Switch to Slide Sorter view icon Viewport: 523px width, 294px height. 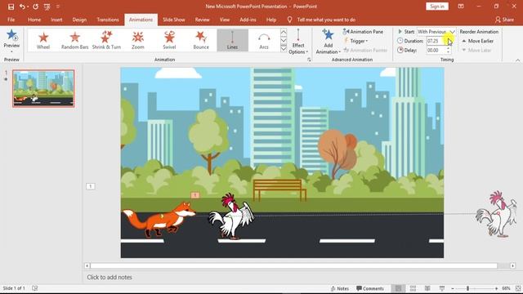point(413,288)
